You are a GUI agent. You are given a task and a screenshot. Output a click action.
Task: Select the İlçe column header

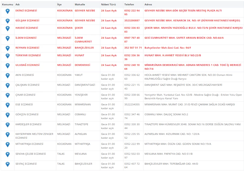click(x=59, y=5)
